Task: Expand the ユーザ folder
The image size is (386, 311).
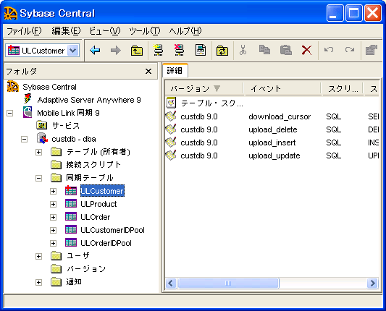Action: (x=38, y=256)
